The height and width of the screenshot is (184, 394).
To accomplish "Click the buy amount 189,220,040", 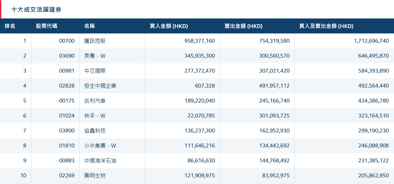I will pos(200,101).
